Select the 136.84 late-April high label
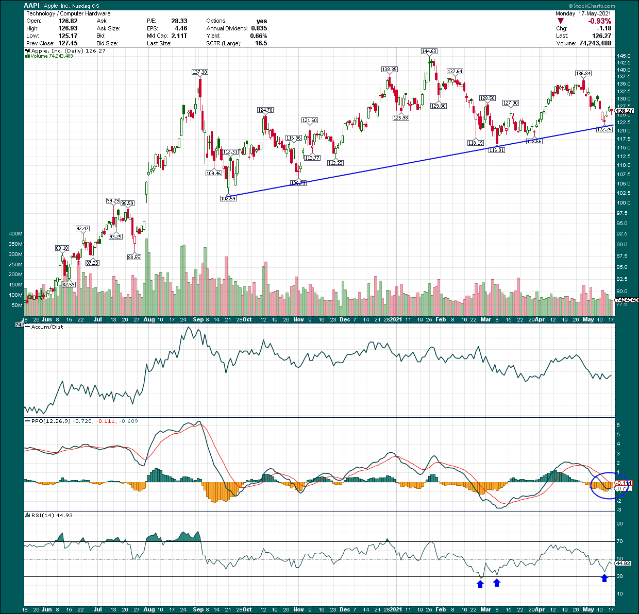The width and height of the screenshot is (639, 614). pyautogui.click(x=584, y=74)
